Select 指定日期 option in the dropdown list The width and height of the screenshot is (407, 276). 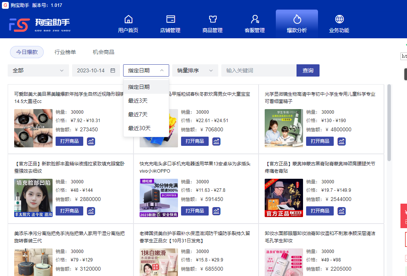pos(146,87)
